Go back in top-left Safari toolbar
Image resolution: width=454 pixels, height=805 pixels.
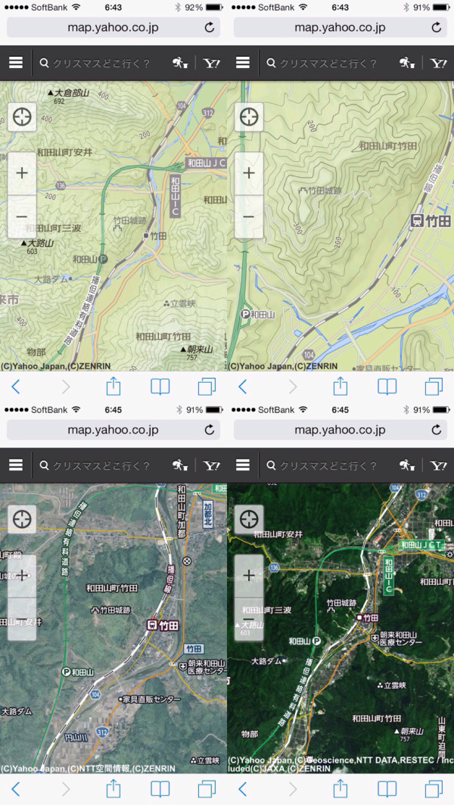15,387
